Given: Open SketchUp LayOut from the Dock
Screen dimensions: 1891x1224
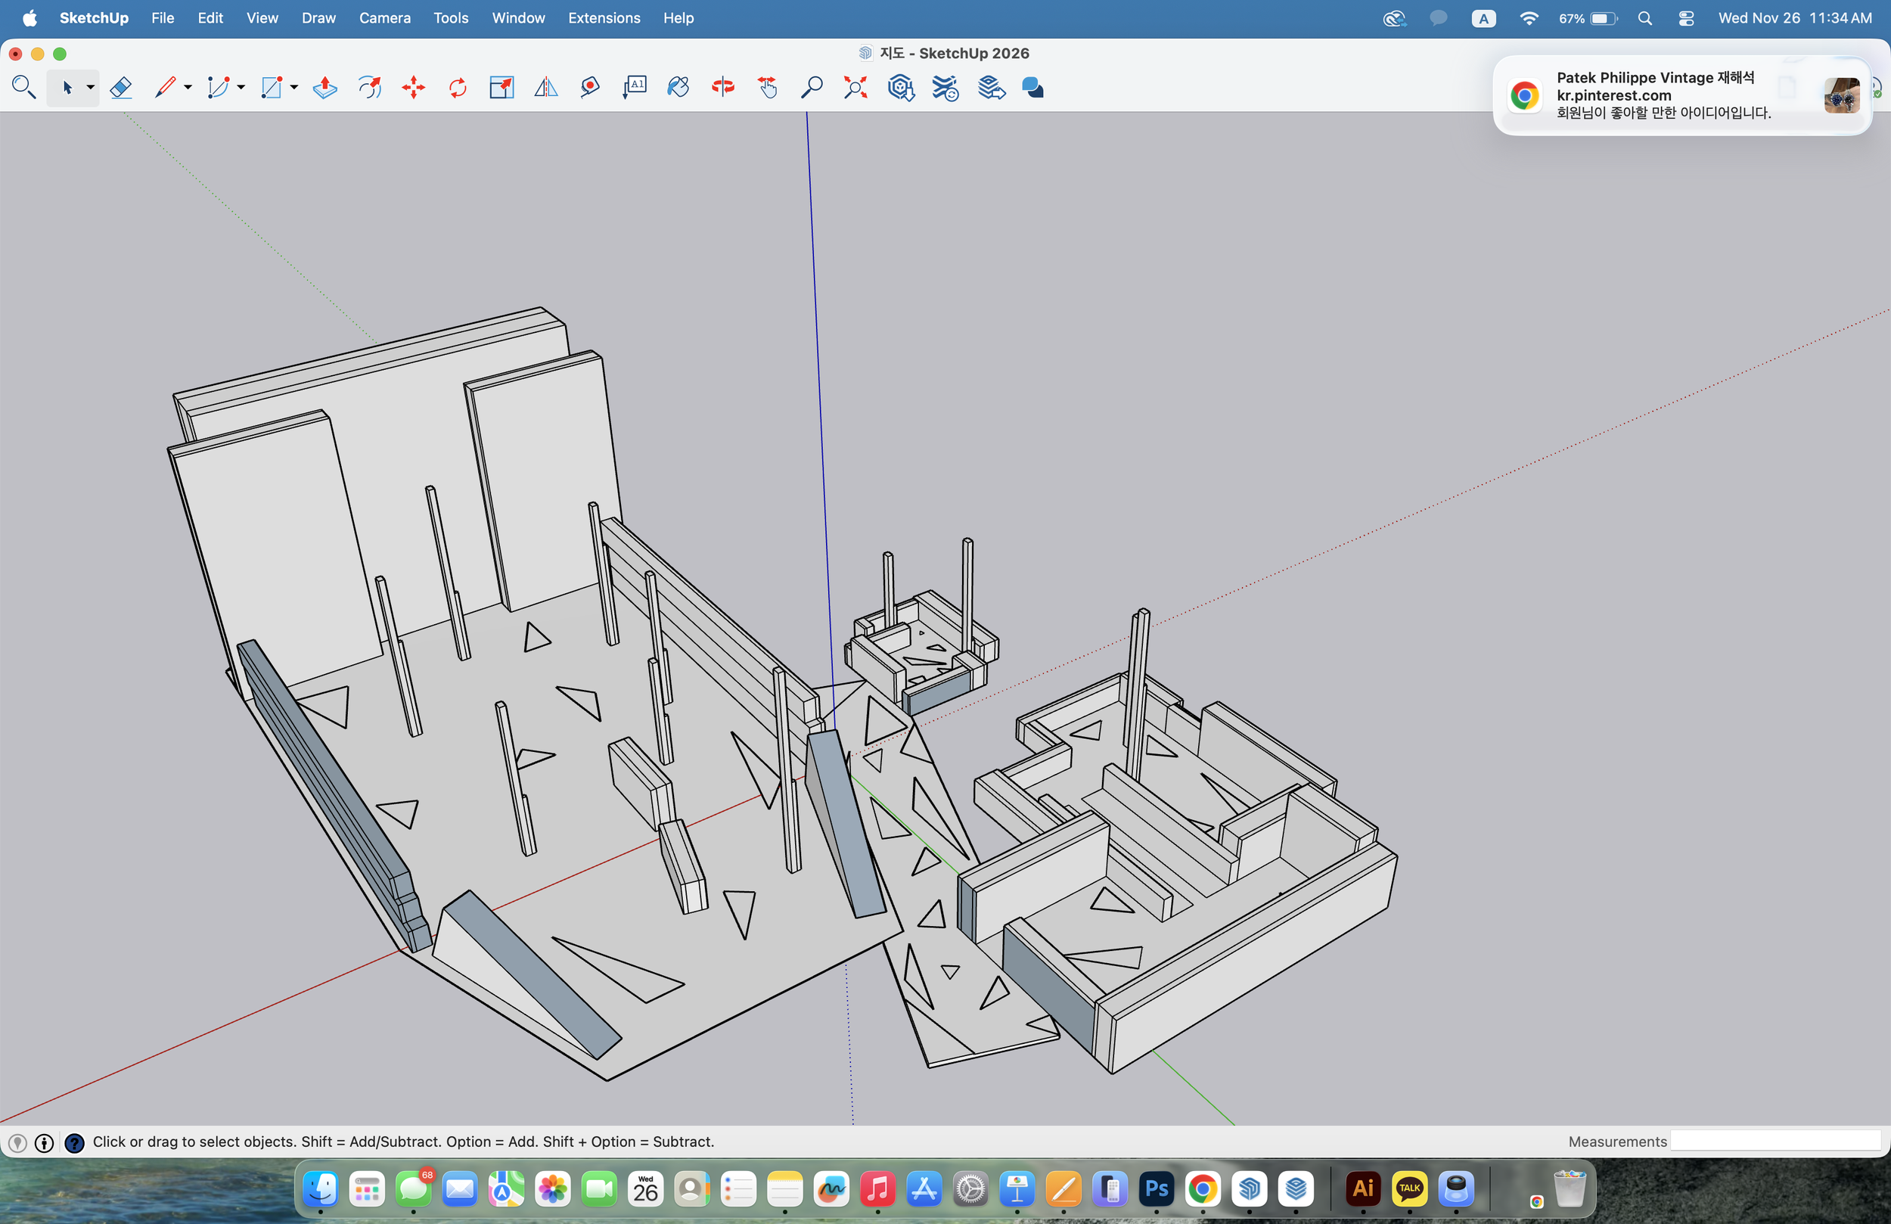Looking at the screenshot, I should 1296,1189.
